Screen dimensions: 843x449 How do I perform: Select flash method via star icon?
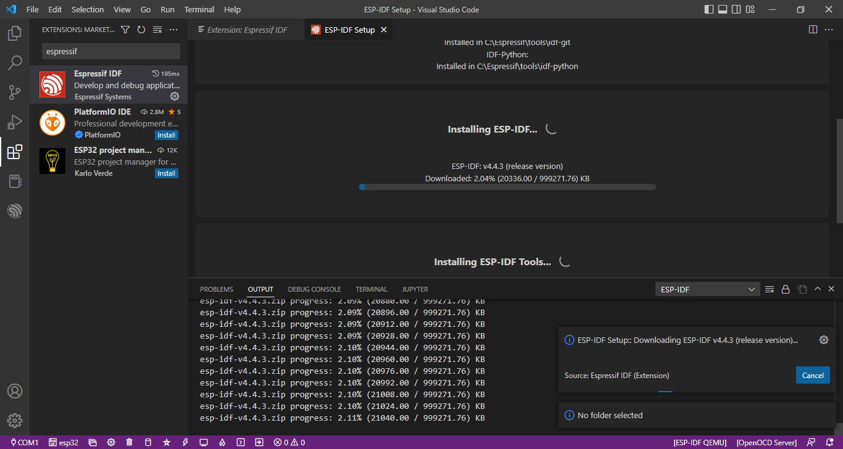[x=167, y=442]
